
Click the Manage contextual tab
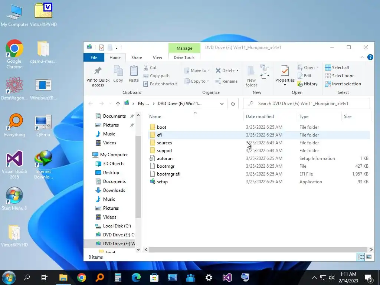click(184, 48)
